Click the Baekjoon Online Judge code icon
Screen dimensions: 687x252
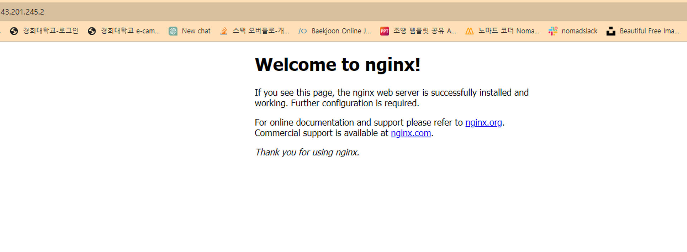(x=303, y=31)
